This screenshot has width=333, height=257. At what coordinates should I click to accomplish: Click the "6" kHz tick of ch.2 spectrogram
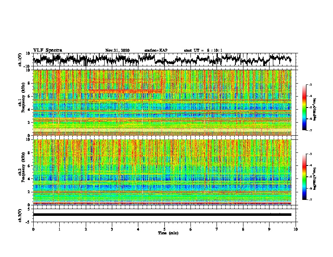pos(29,165)
